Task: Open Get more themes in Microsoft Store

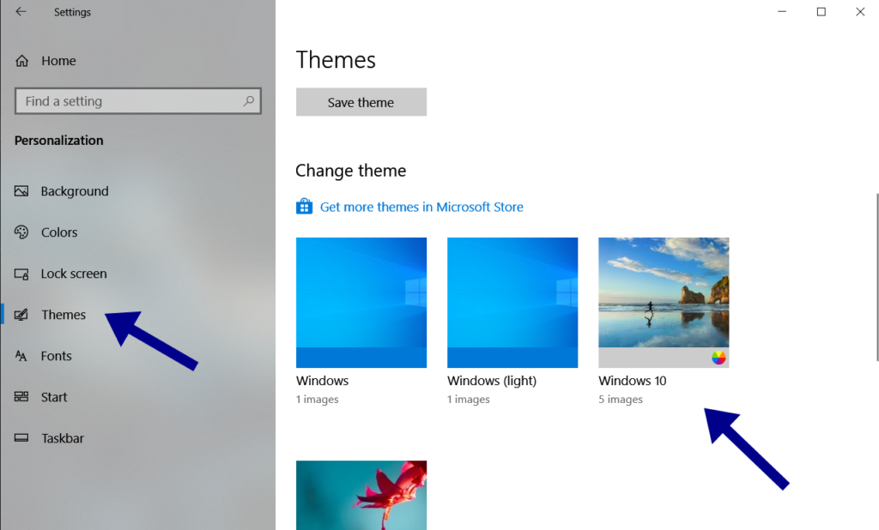Action: (421, 207)
